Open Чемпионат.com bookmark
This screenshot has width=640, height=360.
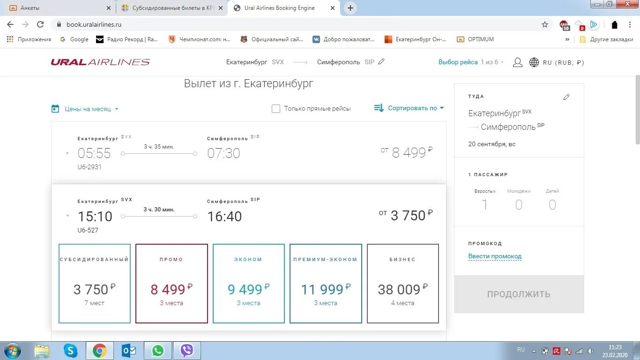click(x=199, y=39)
